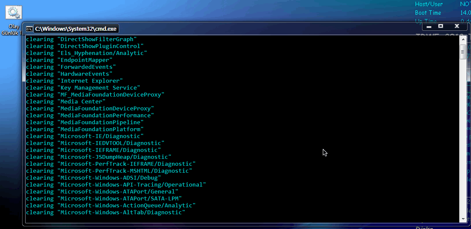Minimize the cmd.exe window
Screen dimensions: 471x229
tap(429, 26)
